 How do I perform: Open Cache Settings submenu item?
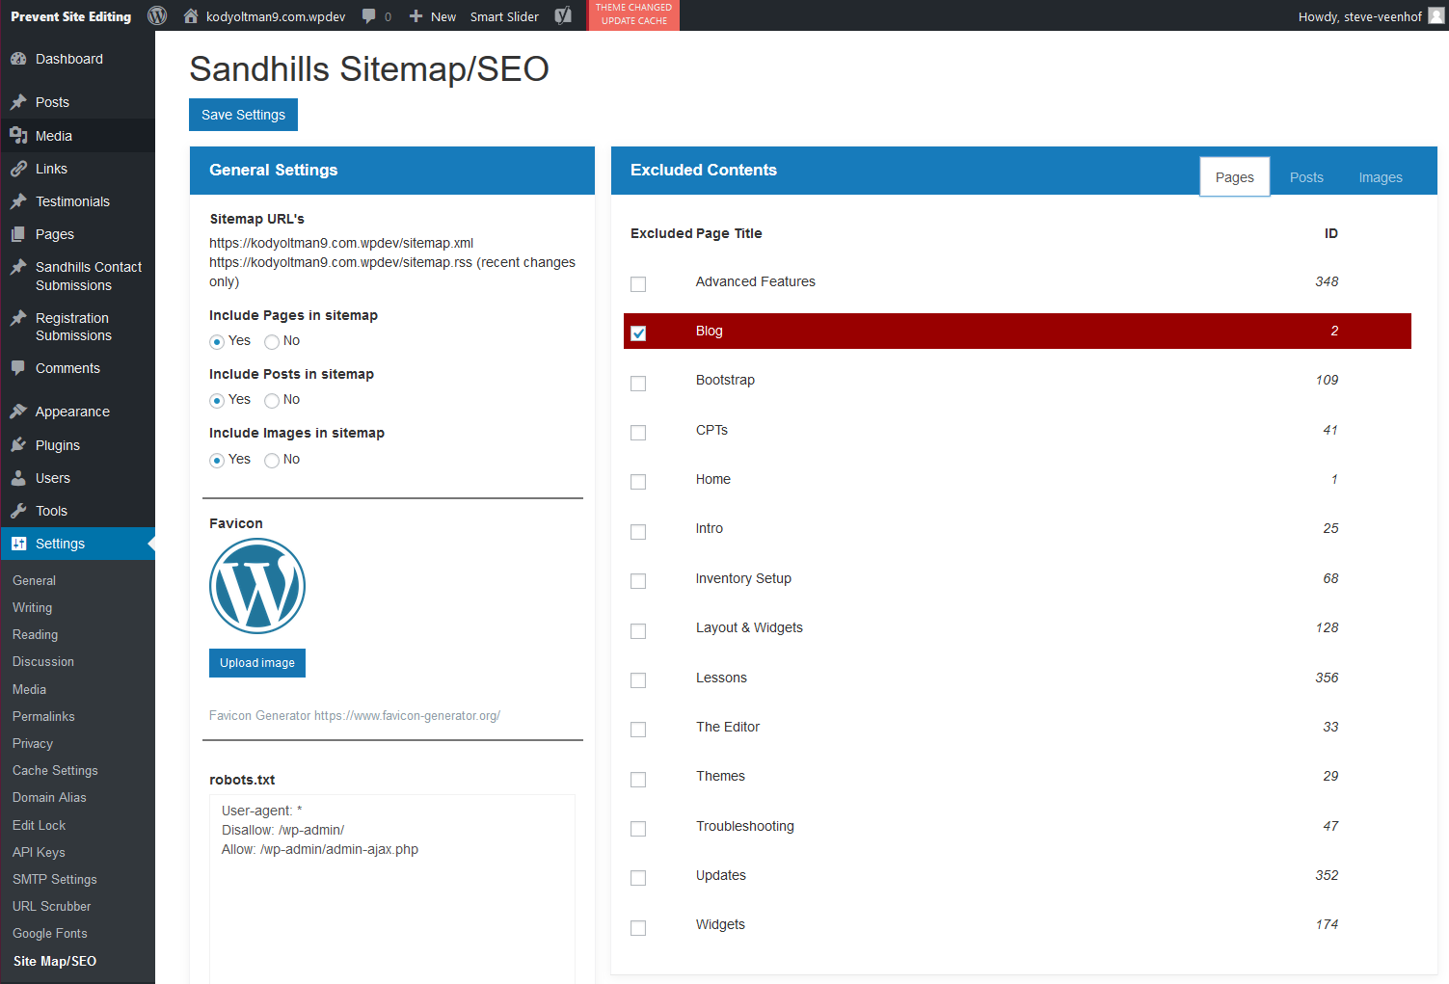point(55,770)
